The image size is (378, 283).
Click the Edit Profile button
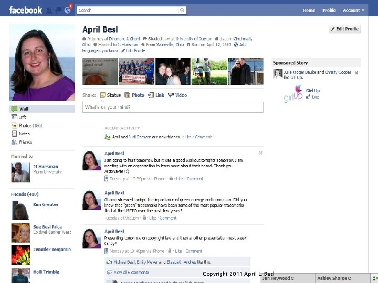tap(345, 29)
